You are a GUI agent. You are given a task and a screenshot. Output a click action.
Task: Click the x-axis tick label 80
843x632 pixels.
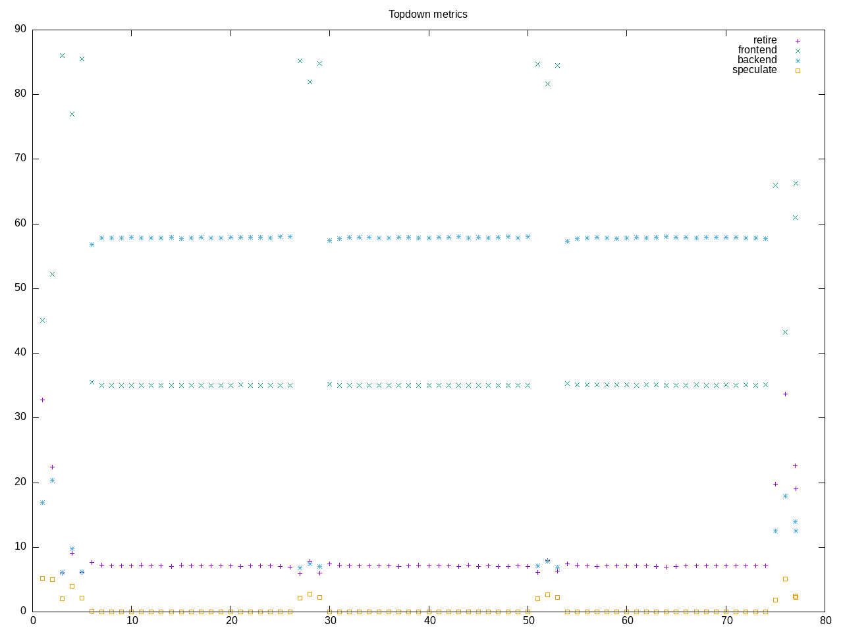825,621
